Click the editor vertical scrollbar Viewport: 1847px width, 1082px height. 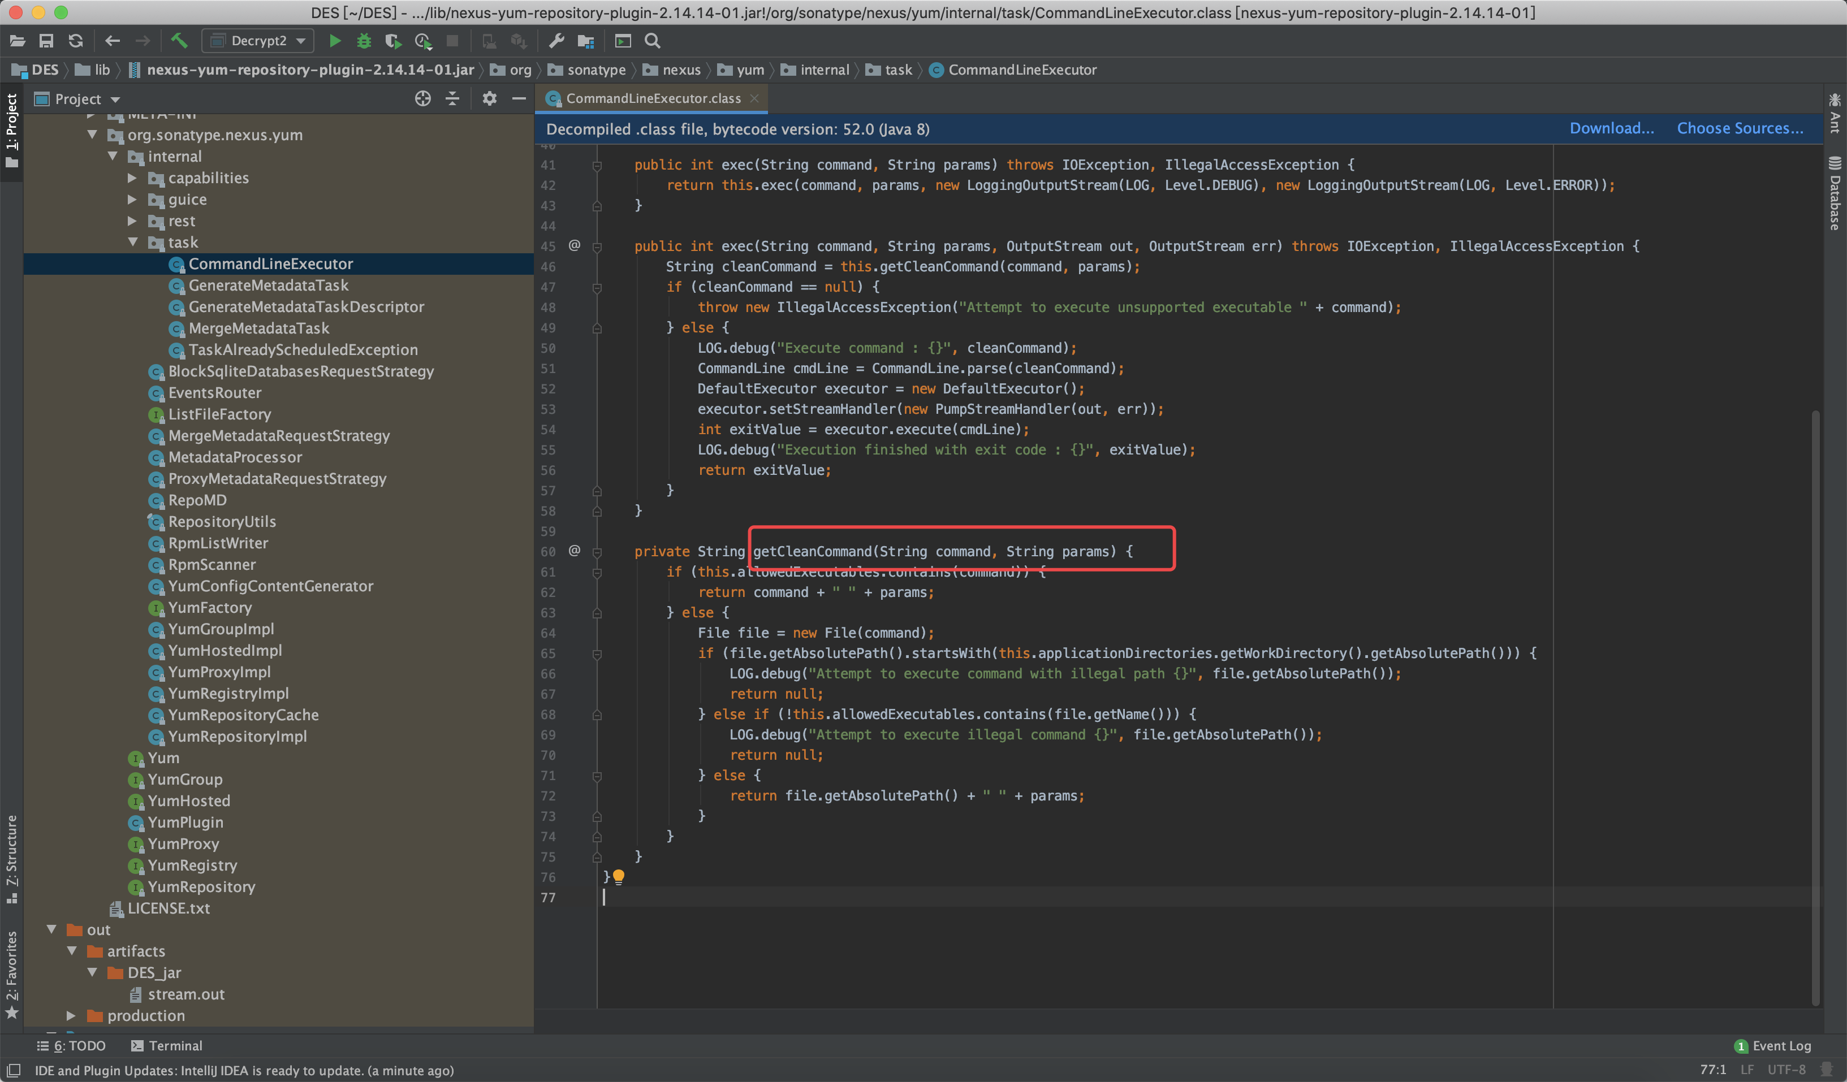click(x=1815, y=707)
